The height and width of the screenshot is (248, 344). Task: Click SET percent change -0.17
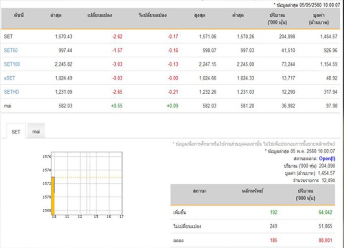(173, 36)
